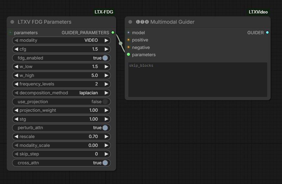Select next decomposition_method option
This screenshot has width=282, height=184.
[x=107, y=93]
